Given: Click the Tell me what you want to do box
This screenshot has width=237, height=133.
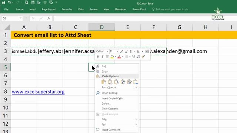Looking at the screenshot, I should tap(171, 9).
